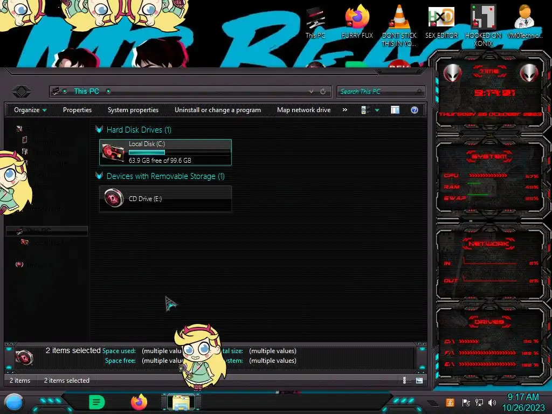Select the CD Drive (E:) item
The height and width of the screenshot is (414, 552).
[165, 198]
